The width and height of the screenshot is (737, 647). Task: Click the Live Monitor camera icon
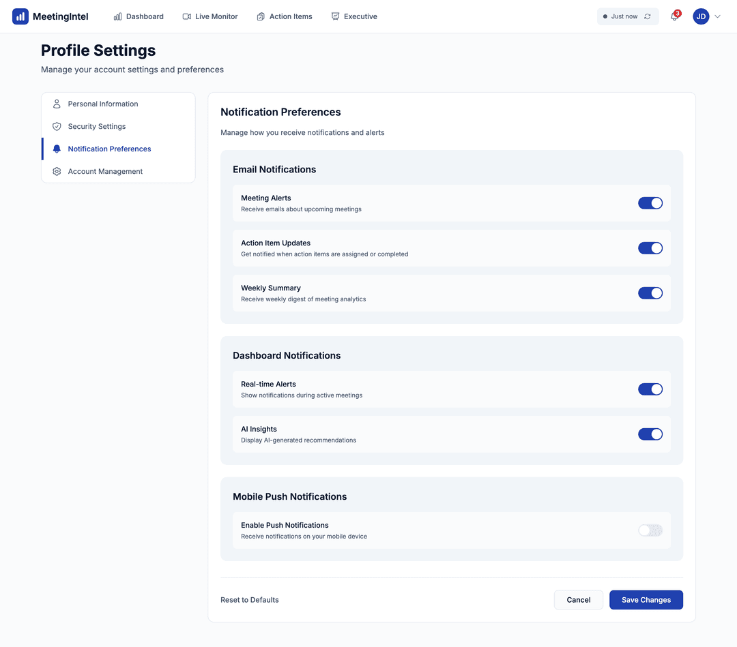click(x=187, y=16)
